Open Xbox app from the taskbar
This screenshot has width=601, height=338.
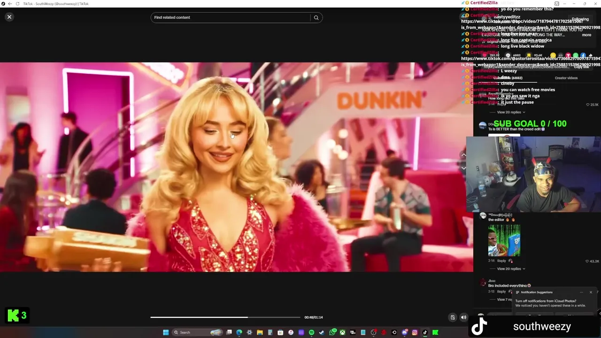pyautogui.click(x=342, y=332)
